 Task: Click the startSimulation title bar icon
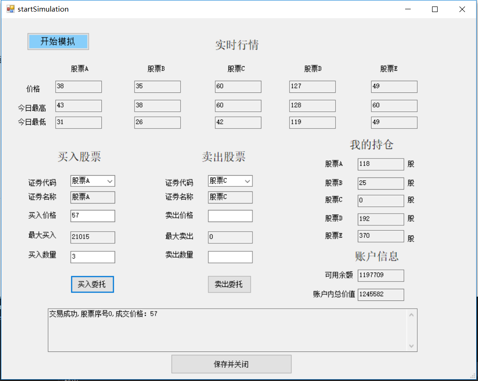click(x=9, y=9)
